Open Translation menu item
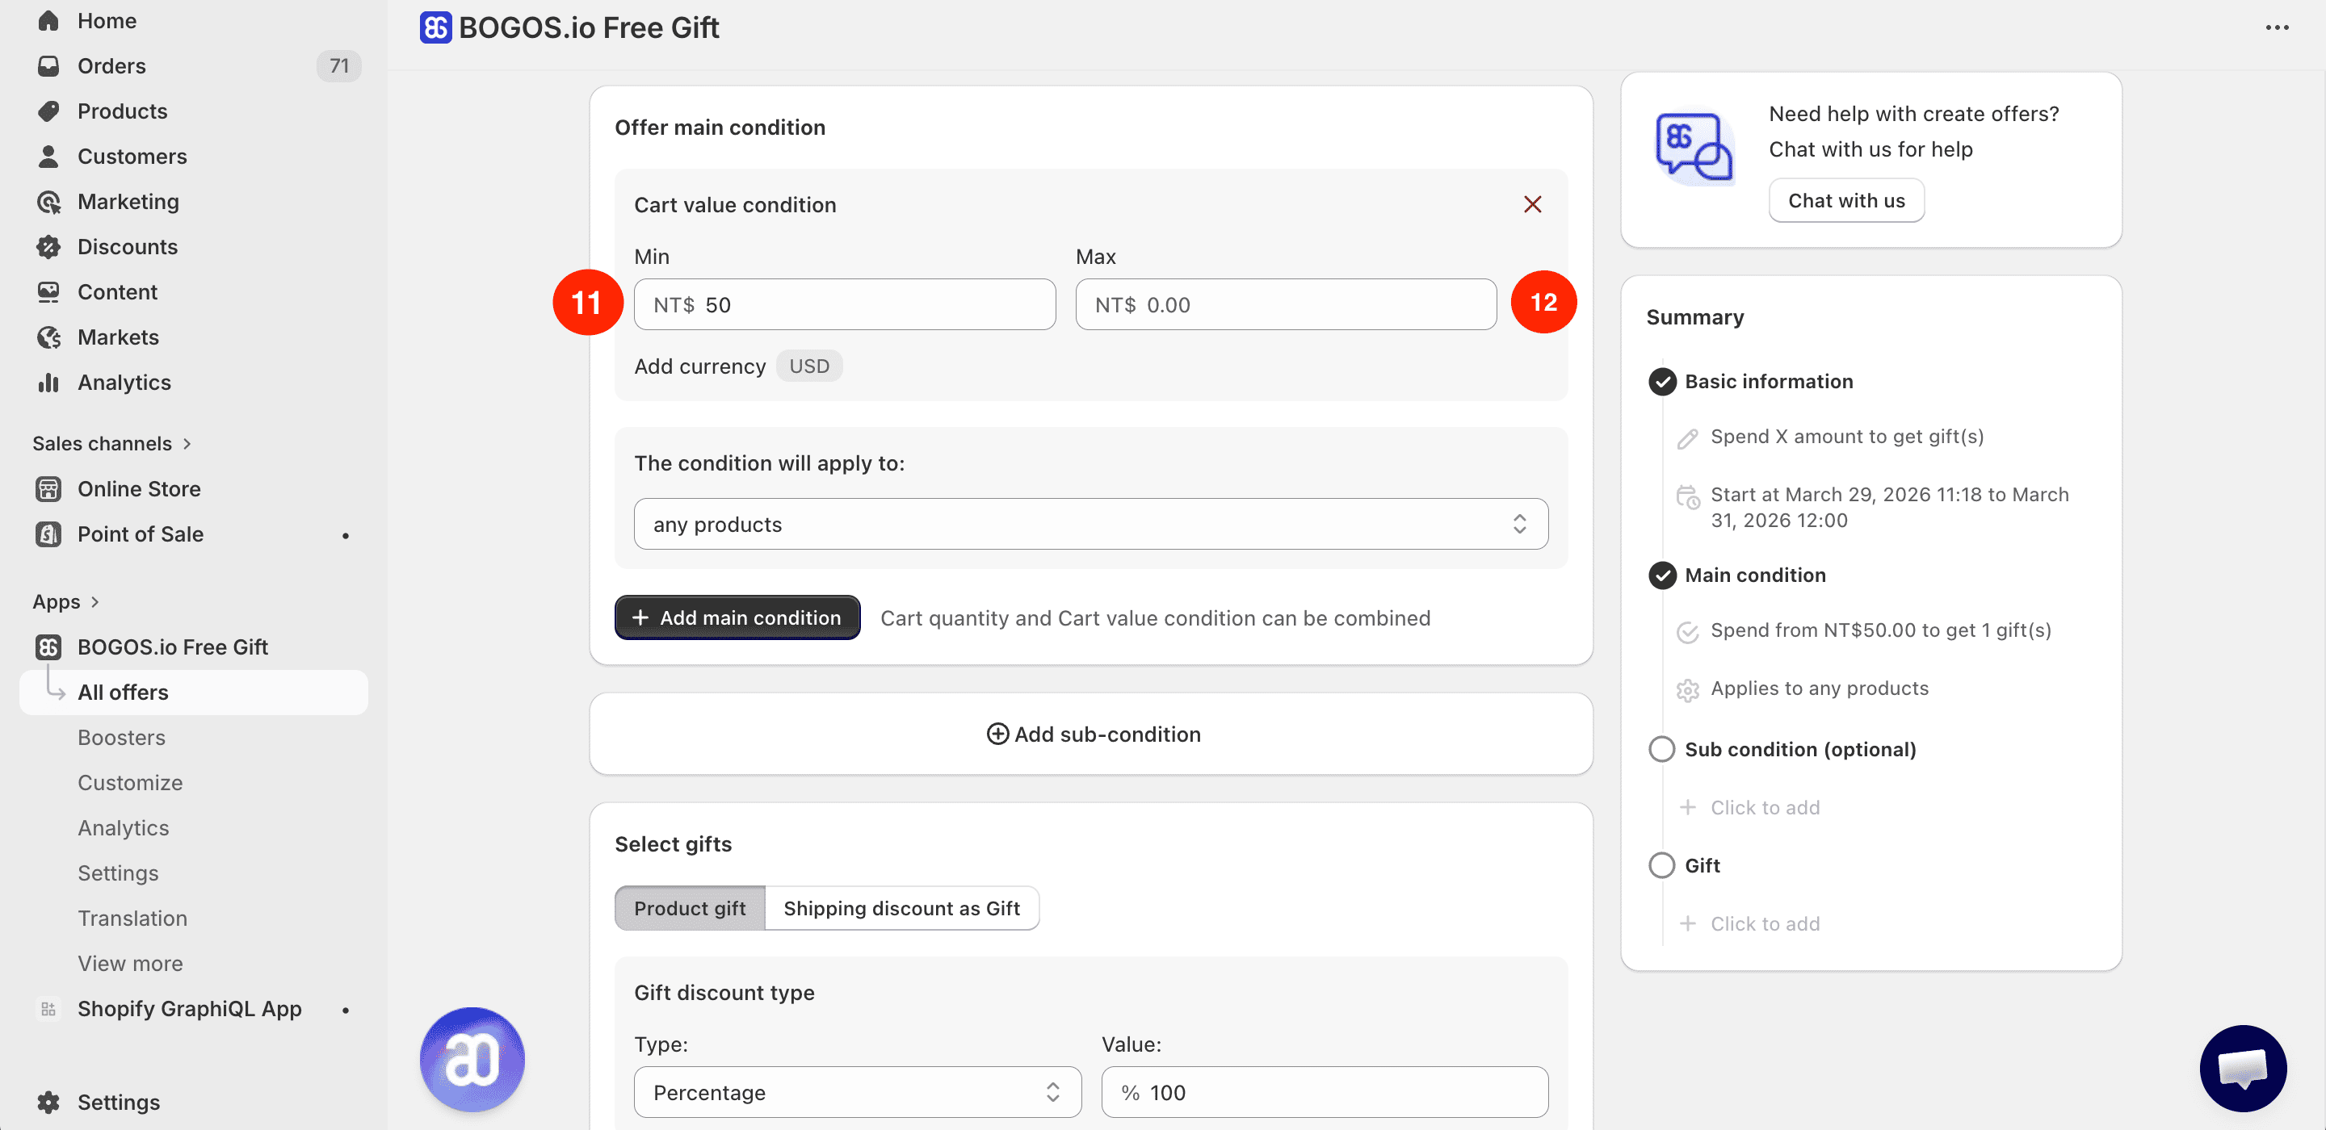 pyautogui.click(x=132, y=918)
